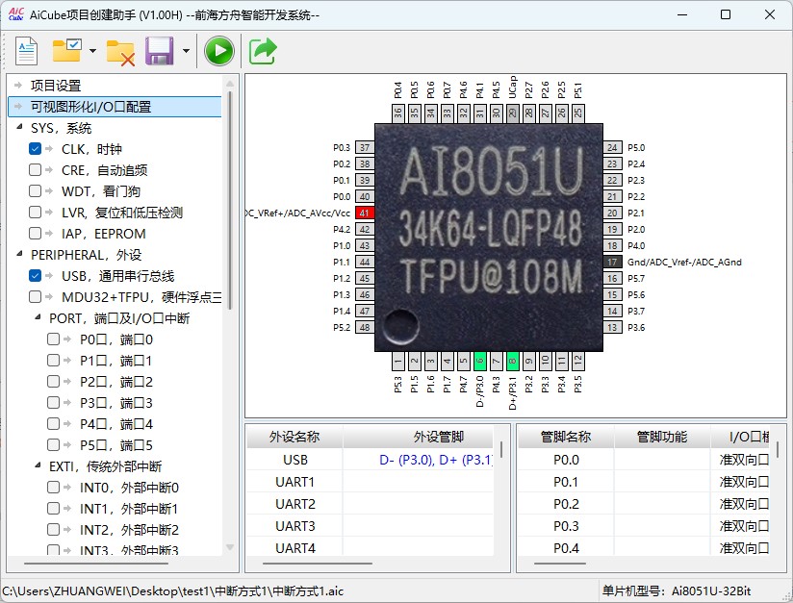Click the peripheral table horizontal scrollbar

(x=318, y=563)
